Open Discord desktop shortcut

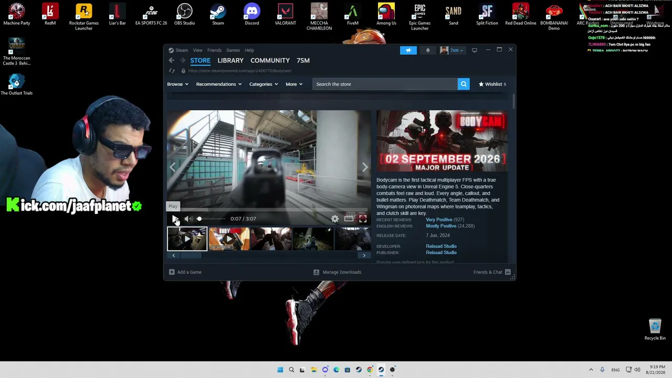coord(252,14)
